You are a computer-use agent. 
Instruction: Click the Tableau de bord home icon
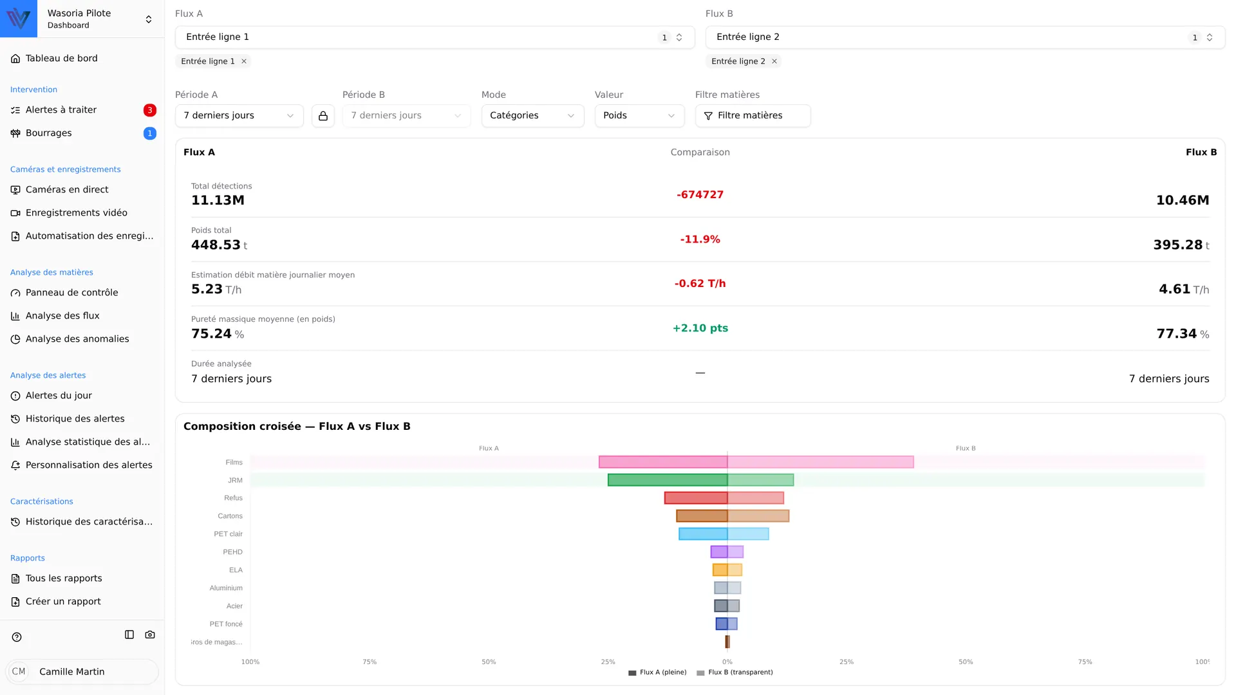[15, 59]
